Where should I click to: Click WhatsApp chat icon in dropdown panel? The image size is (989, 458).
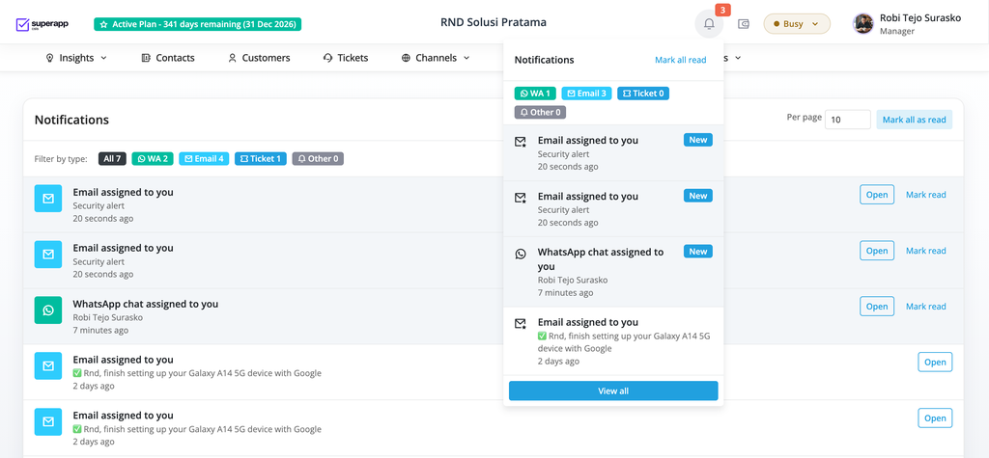(x=521, y=254)
